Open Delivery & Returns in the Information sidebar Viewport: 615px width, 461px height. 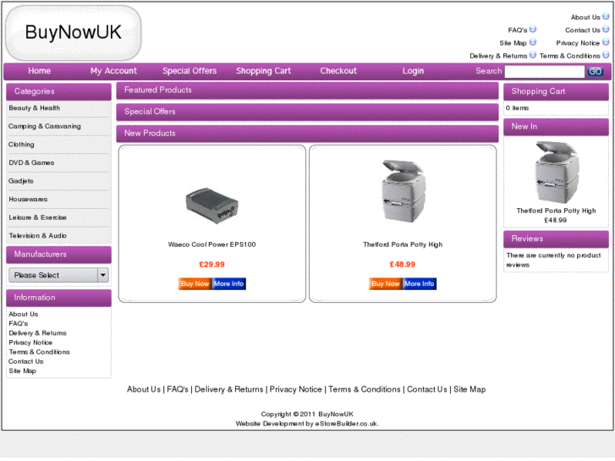coord(38,333)
